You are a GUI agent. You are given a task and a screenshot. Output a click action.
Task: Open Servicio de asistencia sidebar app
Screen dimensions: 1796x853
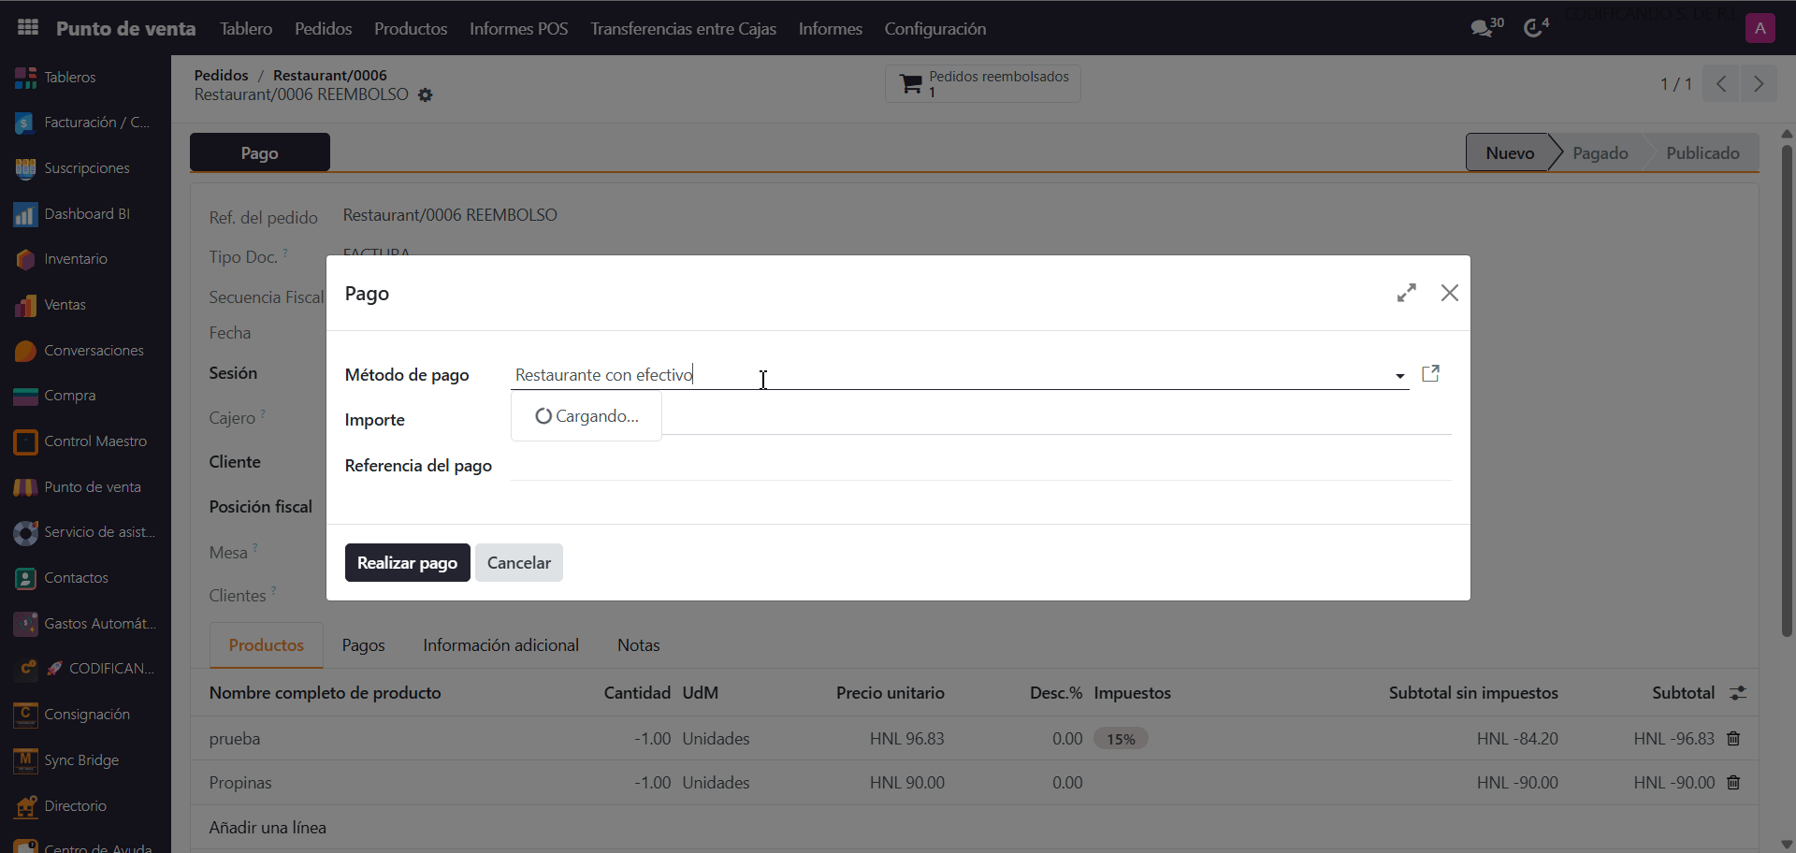pos(85,532)
